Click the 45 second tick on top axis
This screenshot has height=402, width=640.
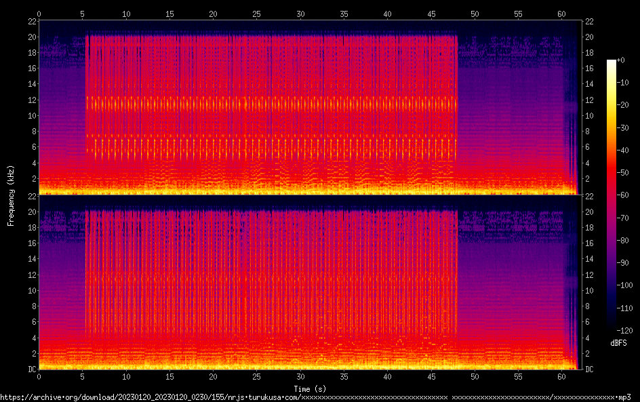(x=431, y=14)
